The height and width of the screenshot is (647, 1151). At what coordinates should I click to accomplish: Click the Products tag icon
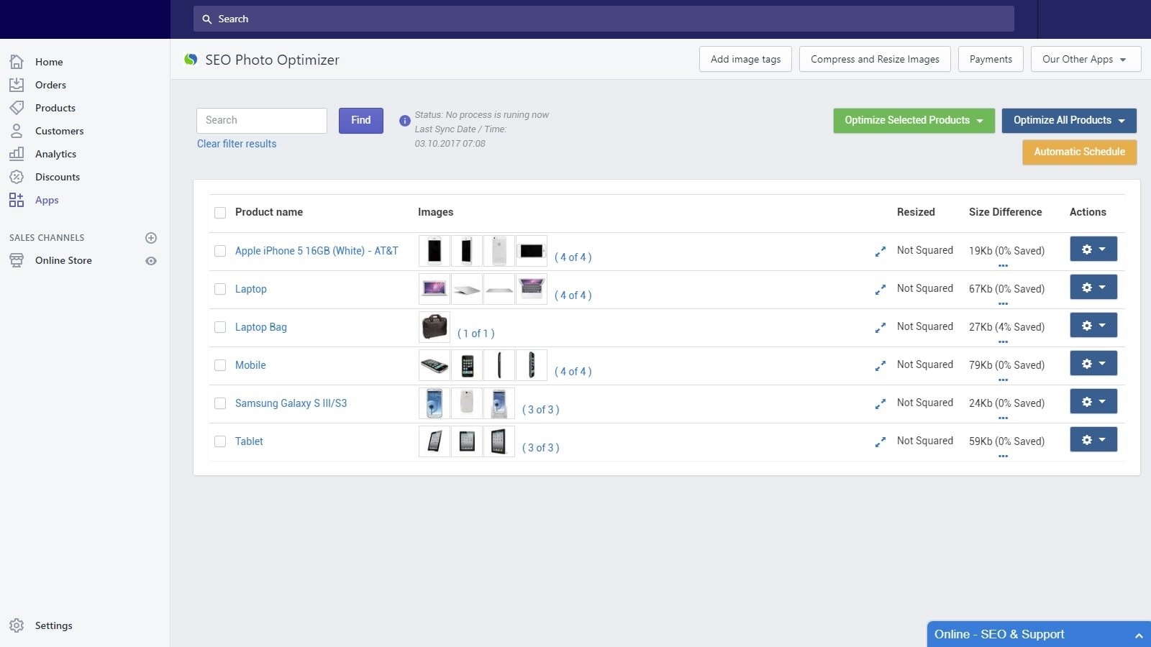coord(17,108)
